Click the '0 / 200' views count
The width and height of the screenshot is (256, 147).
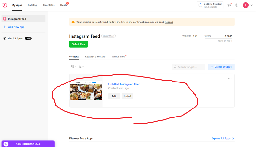point(228,36)
